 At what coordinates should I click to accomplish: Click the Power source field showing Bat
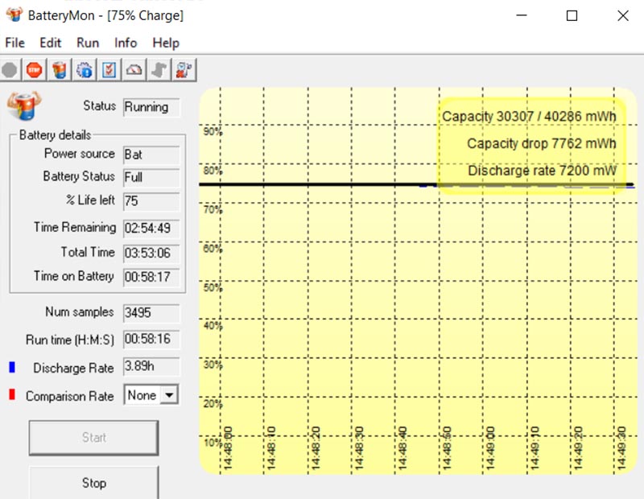(151, 155)
